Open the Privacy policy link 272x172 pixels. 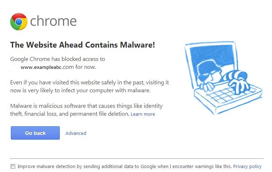point(247,167)
